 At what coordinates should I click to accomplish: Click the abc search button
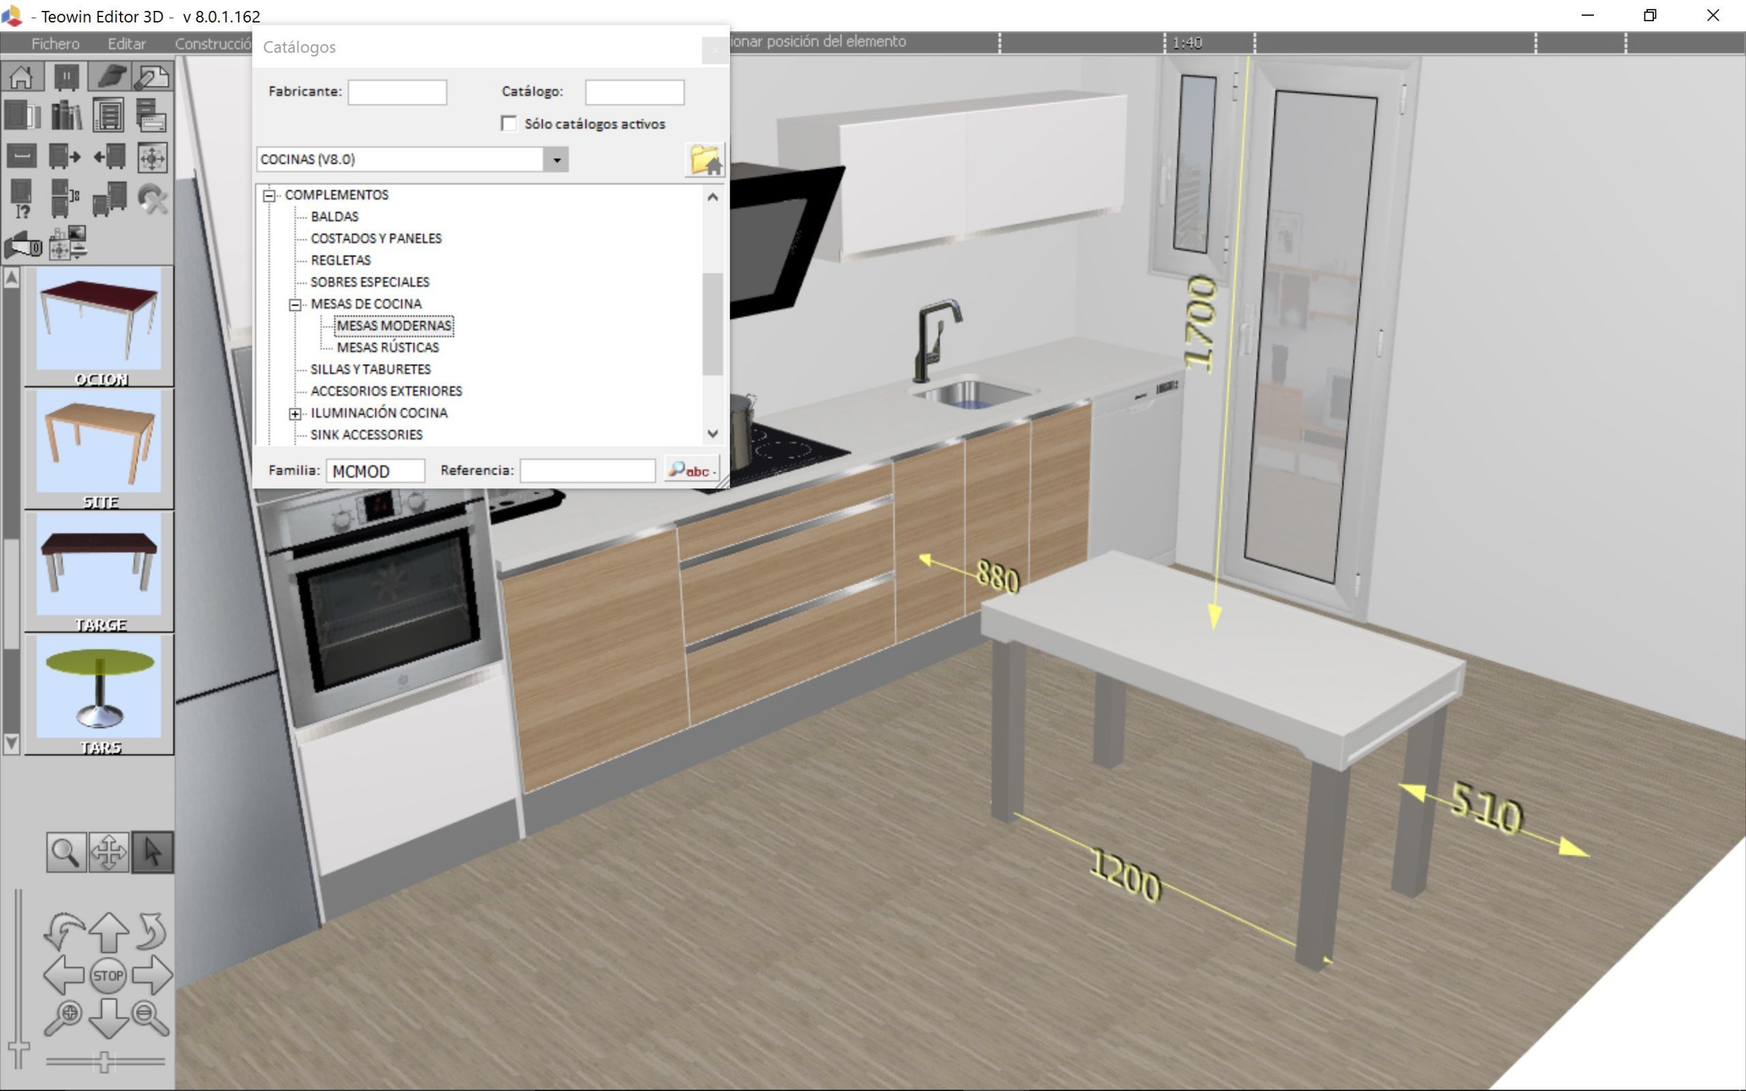(x=691, y=470)
